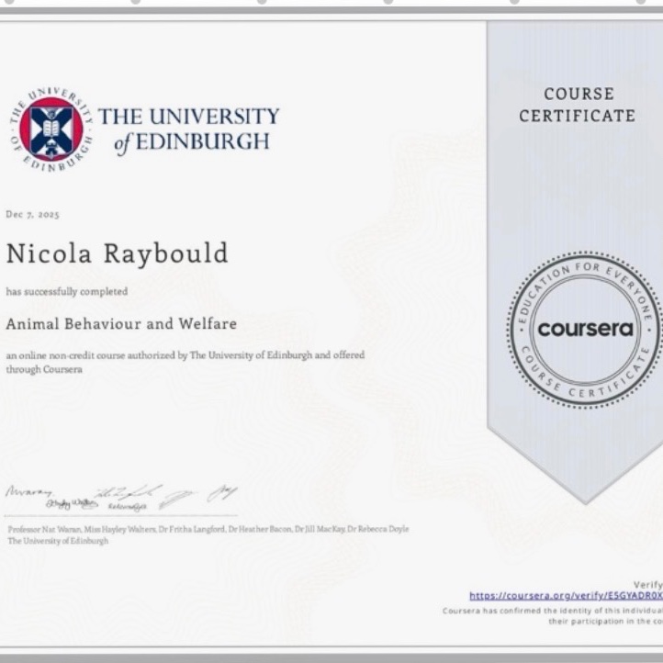Click the "Verify" label above the link
The width and height of the screenshot is (663, 663).
(646, 583)
